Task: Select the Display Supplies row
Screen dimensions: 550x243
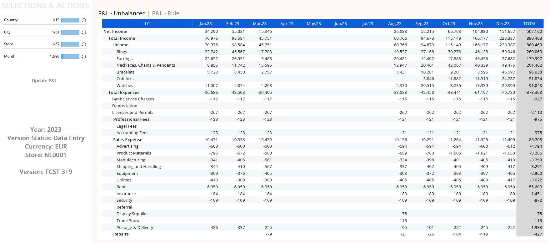Action: coord(132,214)
